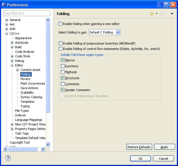Screen dimensions: 178x166
Task: Click the type filter text field
Action: tap(27, 13)
